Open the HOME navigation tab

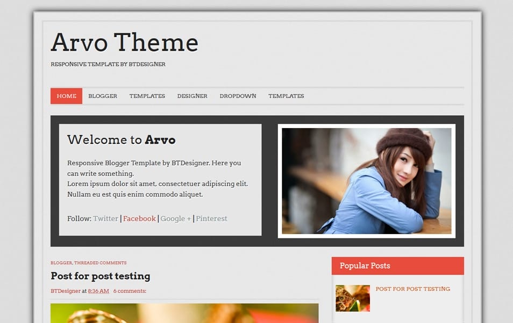pyautogui.click(x=66, y=96)
